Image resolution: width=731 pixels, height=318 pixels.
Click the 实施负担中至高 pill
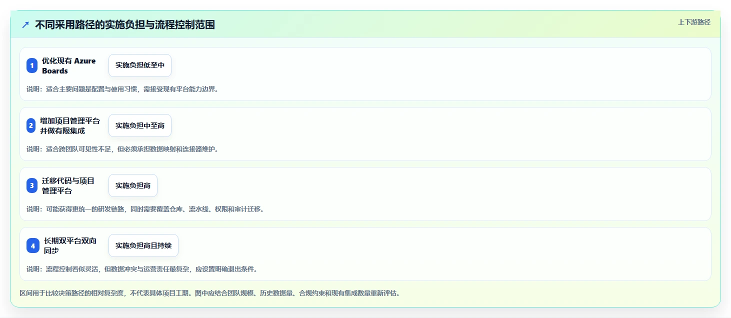(140, 125)
